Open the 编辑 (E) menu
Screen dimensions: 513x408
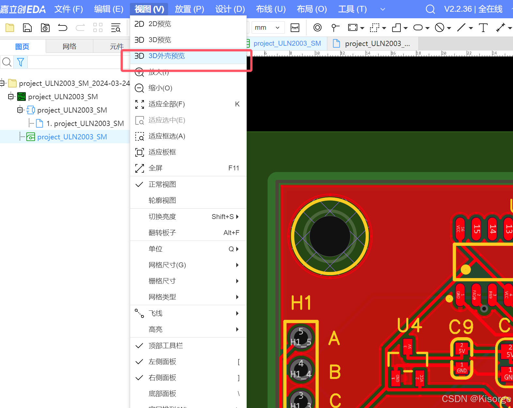[109, 9]
